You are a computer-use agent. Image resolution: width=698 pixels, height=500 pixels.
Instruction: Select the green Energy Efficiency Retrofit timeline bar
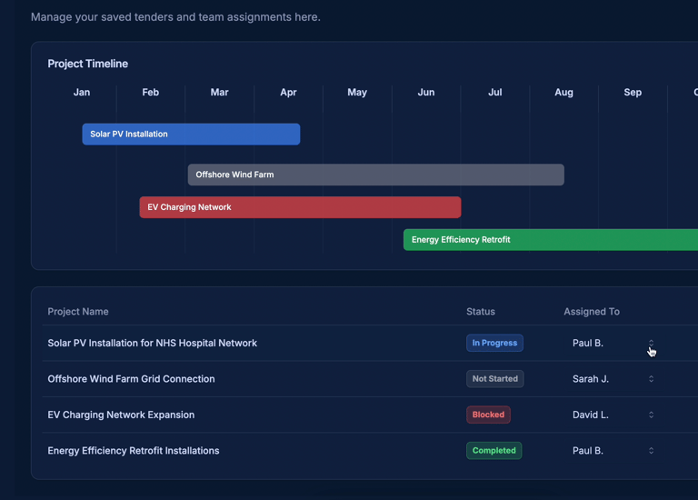(x=551, y=239)
